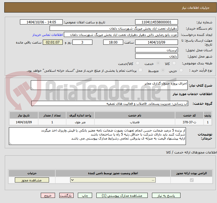Click the table date cell 1404/10/09
Screen dimensions: 217x203
[x=24, y=122]
